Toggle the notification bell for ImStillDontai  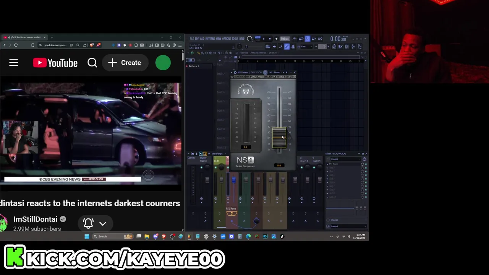88,223
